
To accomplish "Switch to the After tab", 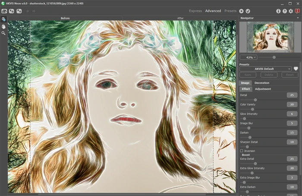I will 180,18.
